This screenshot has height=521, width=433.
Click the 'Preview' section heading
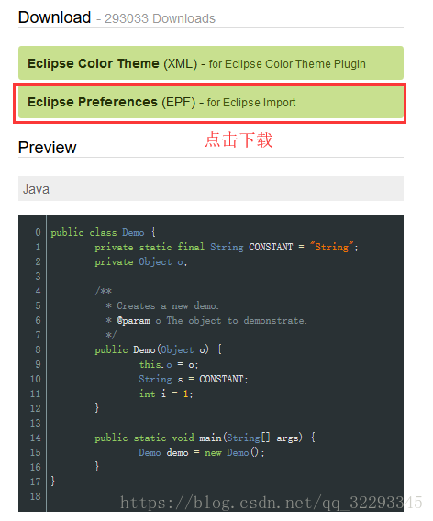click(47, 148)
